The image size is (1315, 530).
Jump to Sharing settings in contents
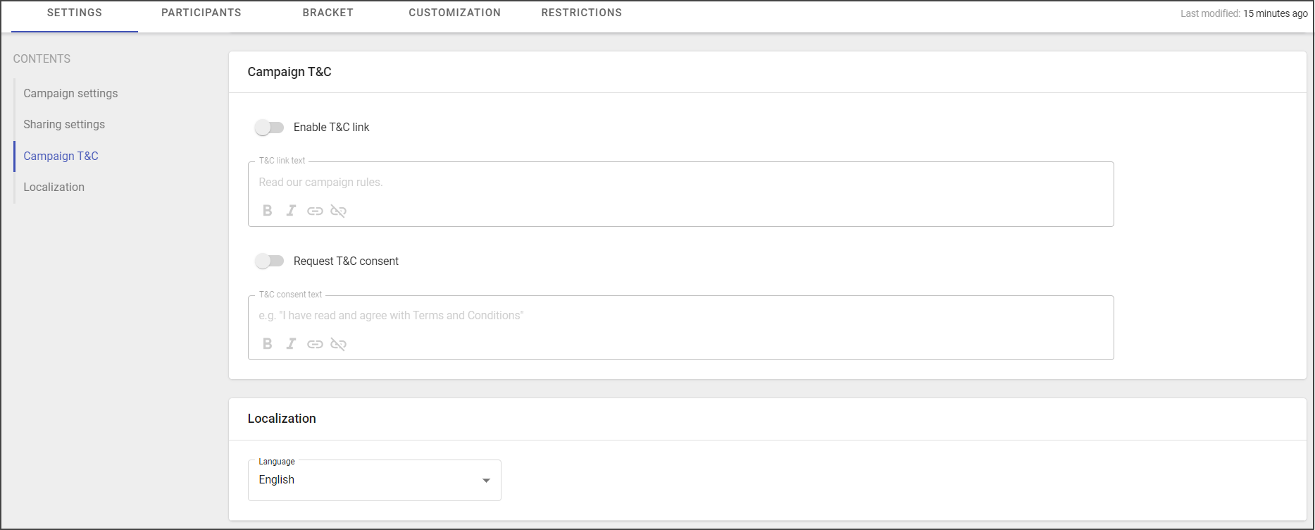(64, 124)
